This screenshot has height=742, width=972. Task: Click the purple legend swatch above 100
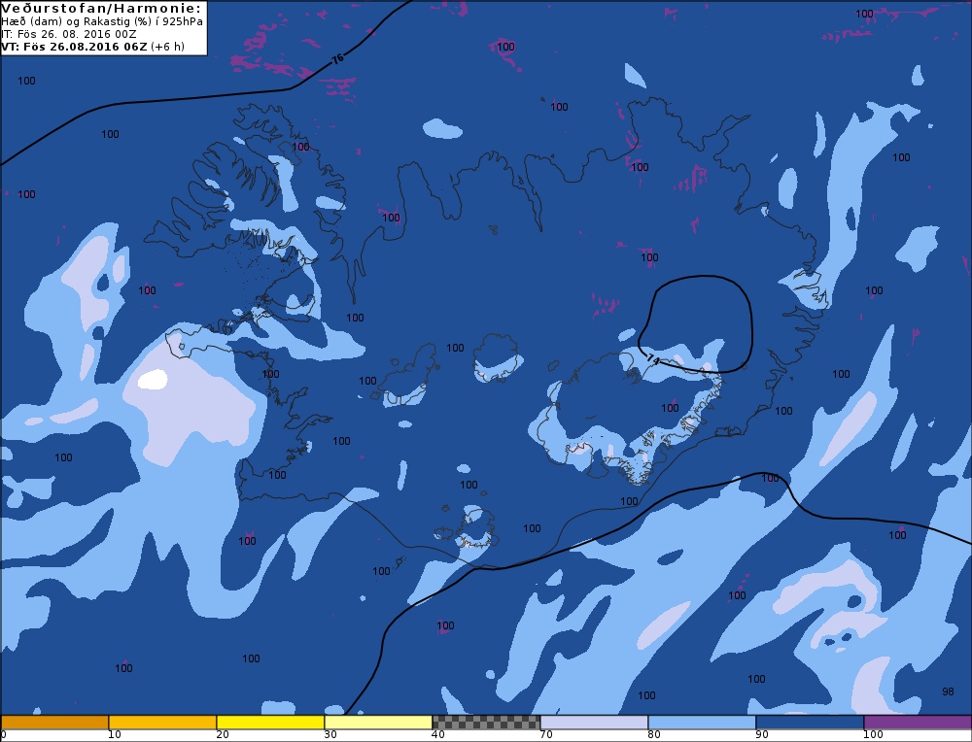[918, 723]
